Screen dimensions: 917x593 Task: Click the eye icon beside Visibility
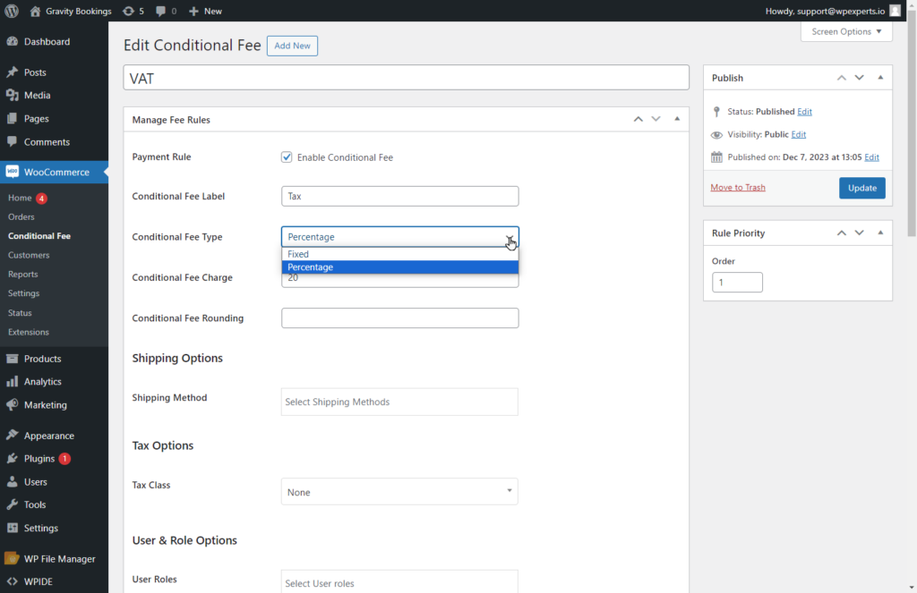click(716, 135)
